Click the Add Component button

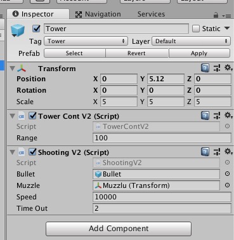[119, 229]
